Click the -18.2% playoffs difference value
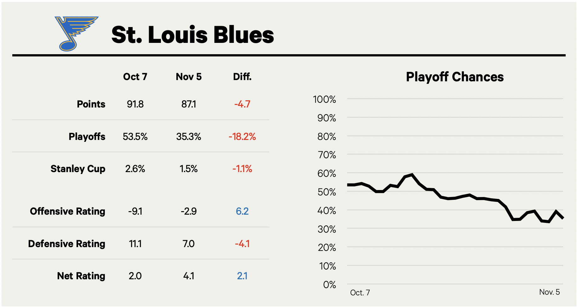 (x=242, y=136)
